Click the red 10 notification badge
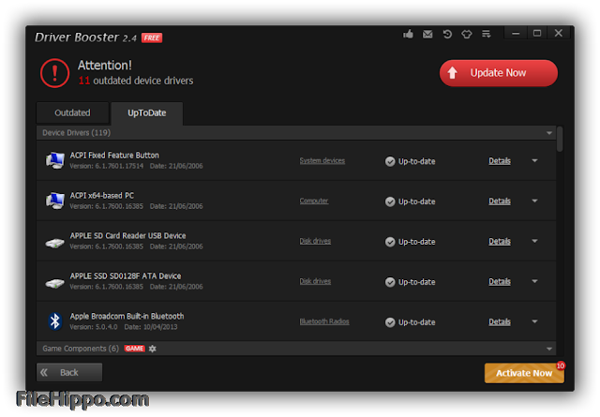This screenshot has width=600, height=417. [561, 365]
